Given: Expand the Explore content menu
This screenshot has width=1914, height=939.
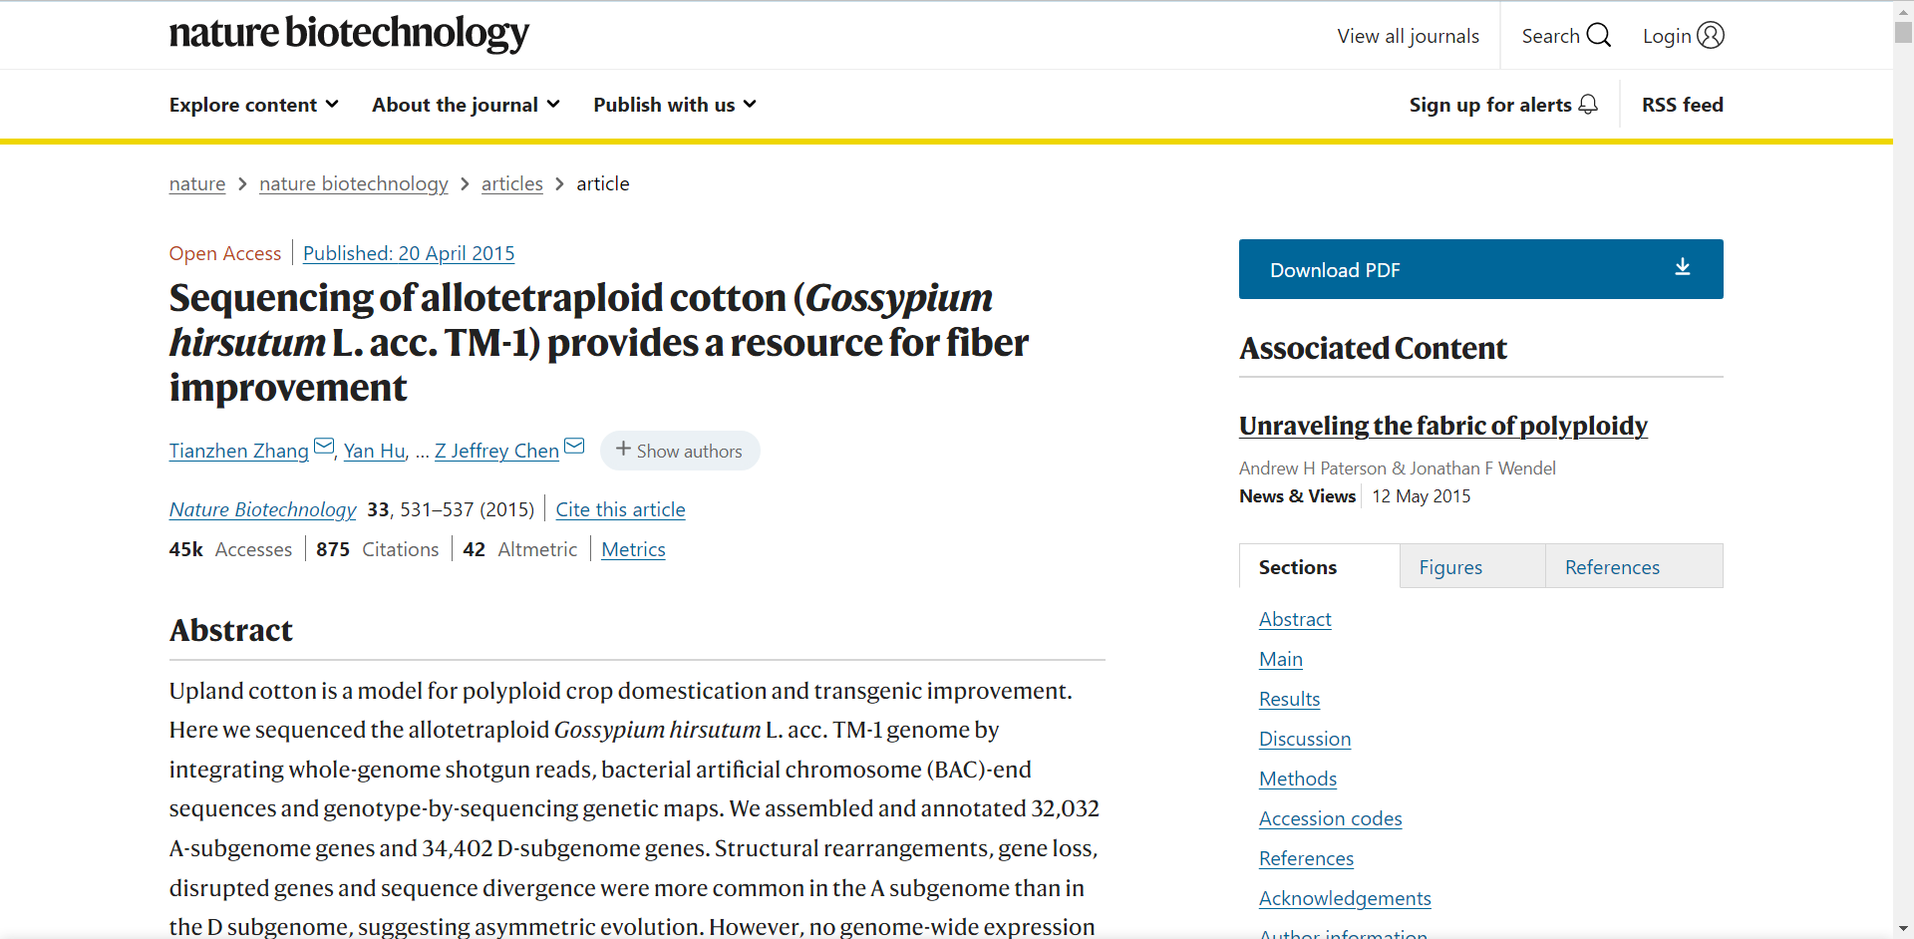Looking at the screenshot, I should pos(254,105).
